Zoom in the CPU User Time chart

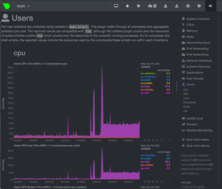click(157, 182)
